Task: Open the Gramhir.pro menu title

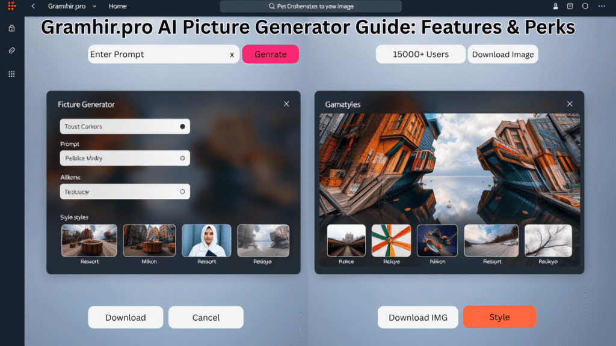Action: 67,6
